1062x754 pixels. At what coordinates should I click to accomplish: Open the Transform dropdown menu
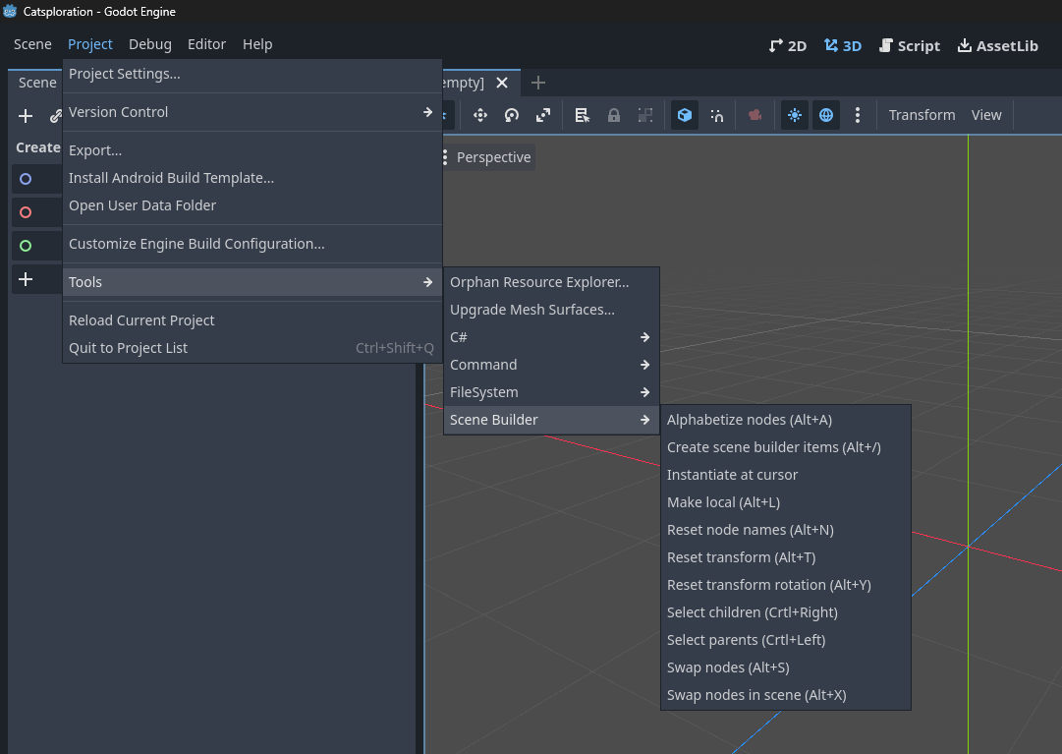click(x=922, y=115)
